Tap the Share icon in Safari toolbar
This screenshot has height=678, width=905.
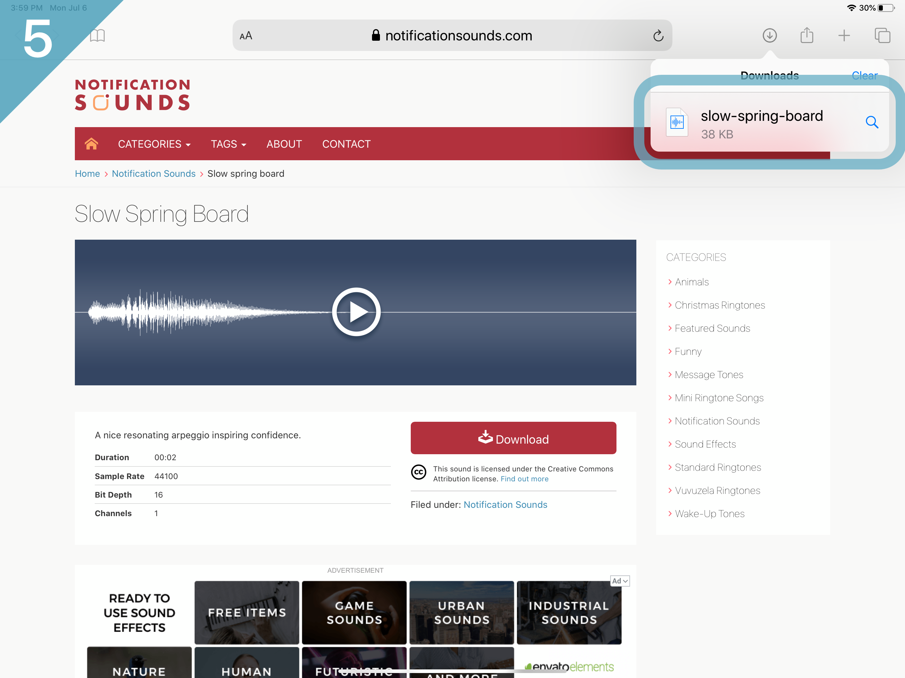[x=806, y=35]
